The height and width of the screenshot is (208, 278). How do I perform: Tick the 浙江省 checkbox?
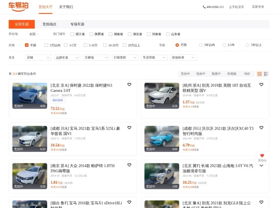click(x=72, y=34)
